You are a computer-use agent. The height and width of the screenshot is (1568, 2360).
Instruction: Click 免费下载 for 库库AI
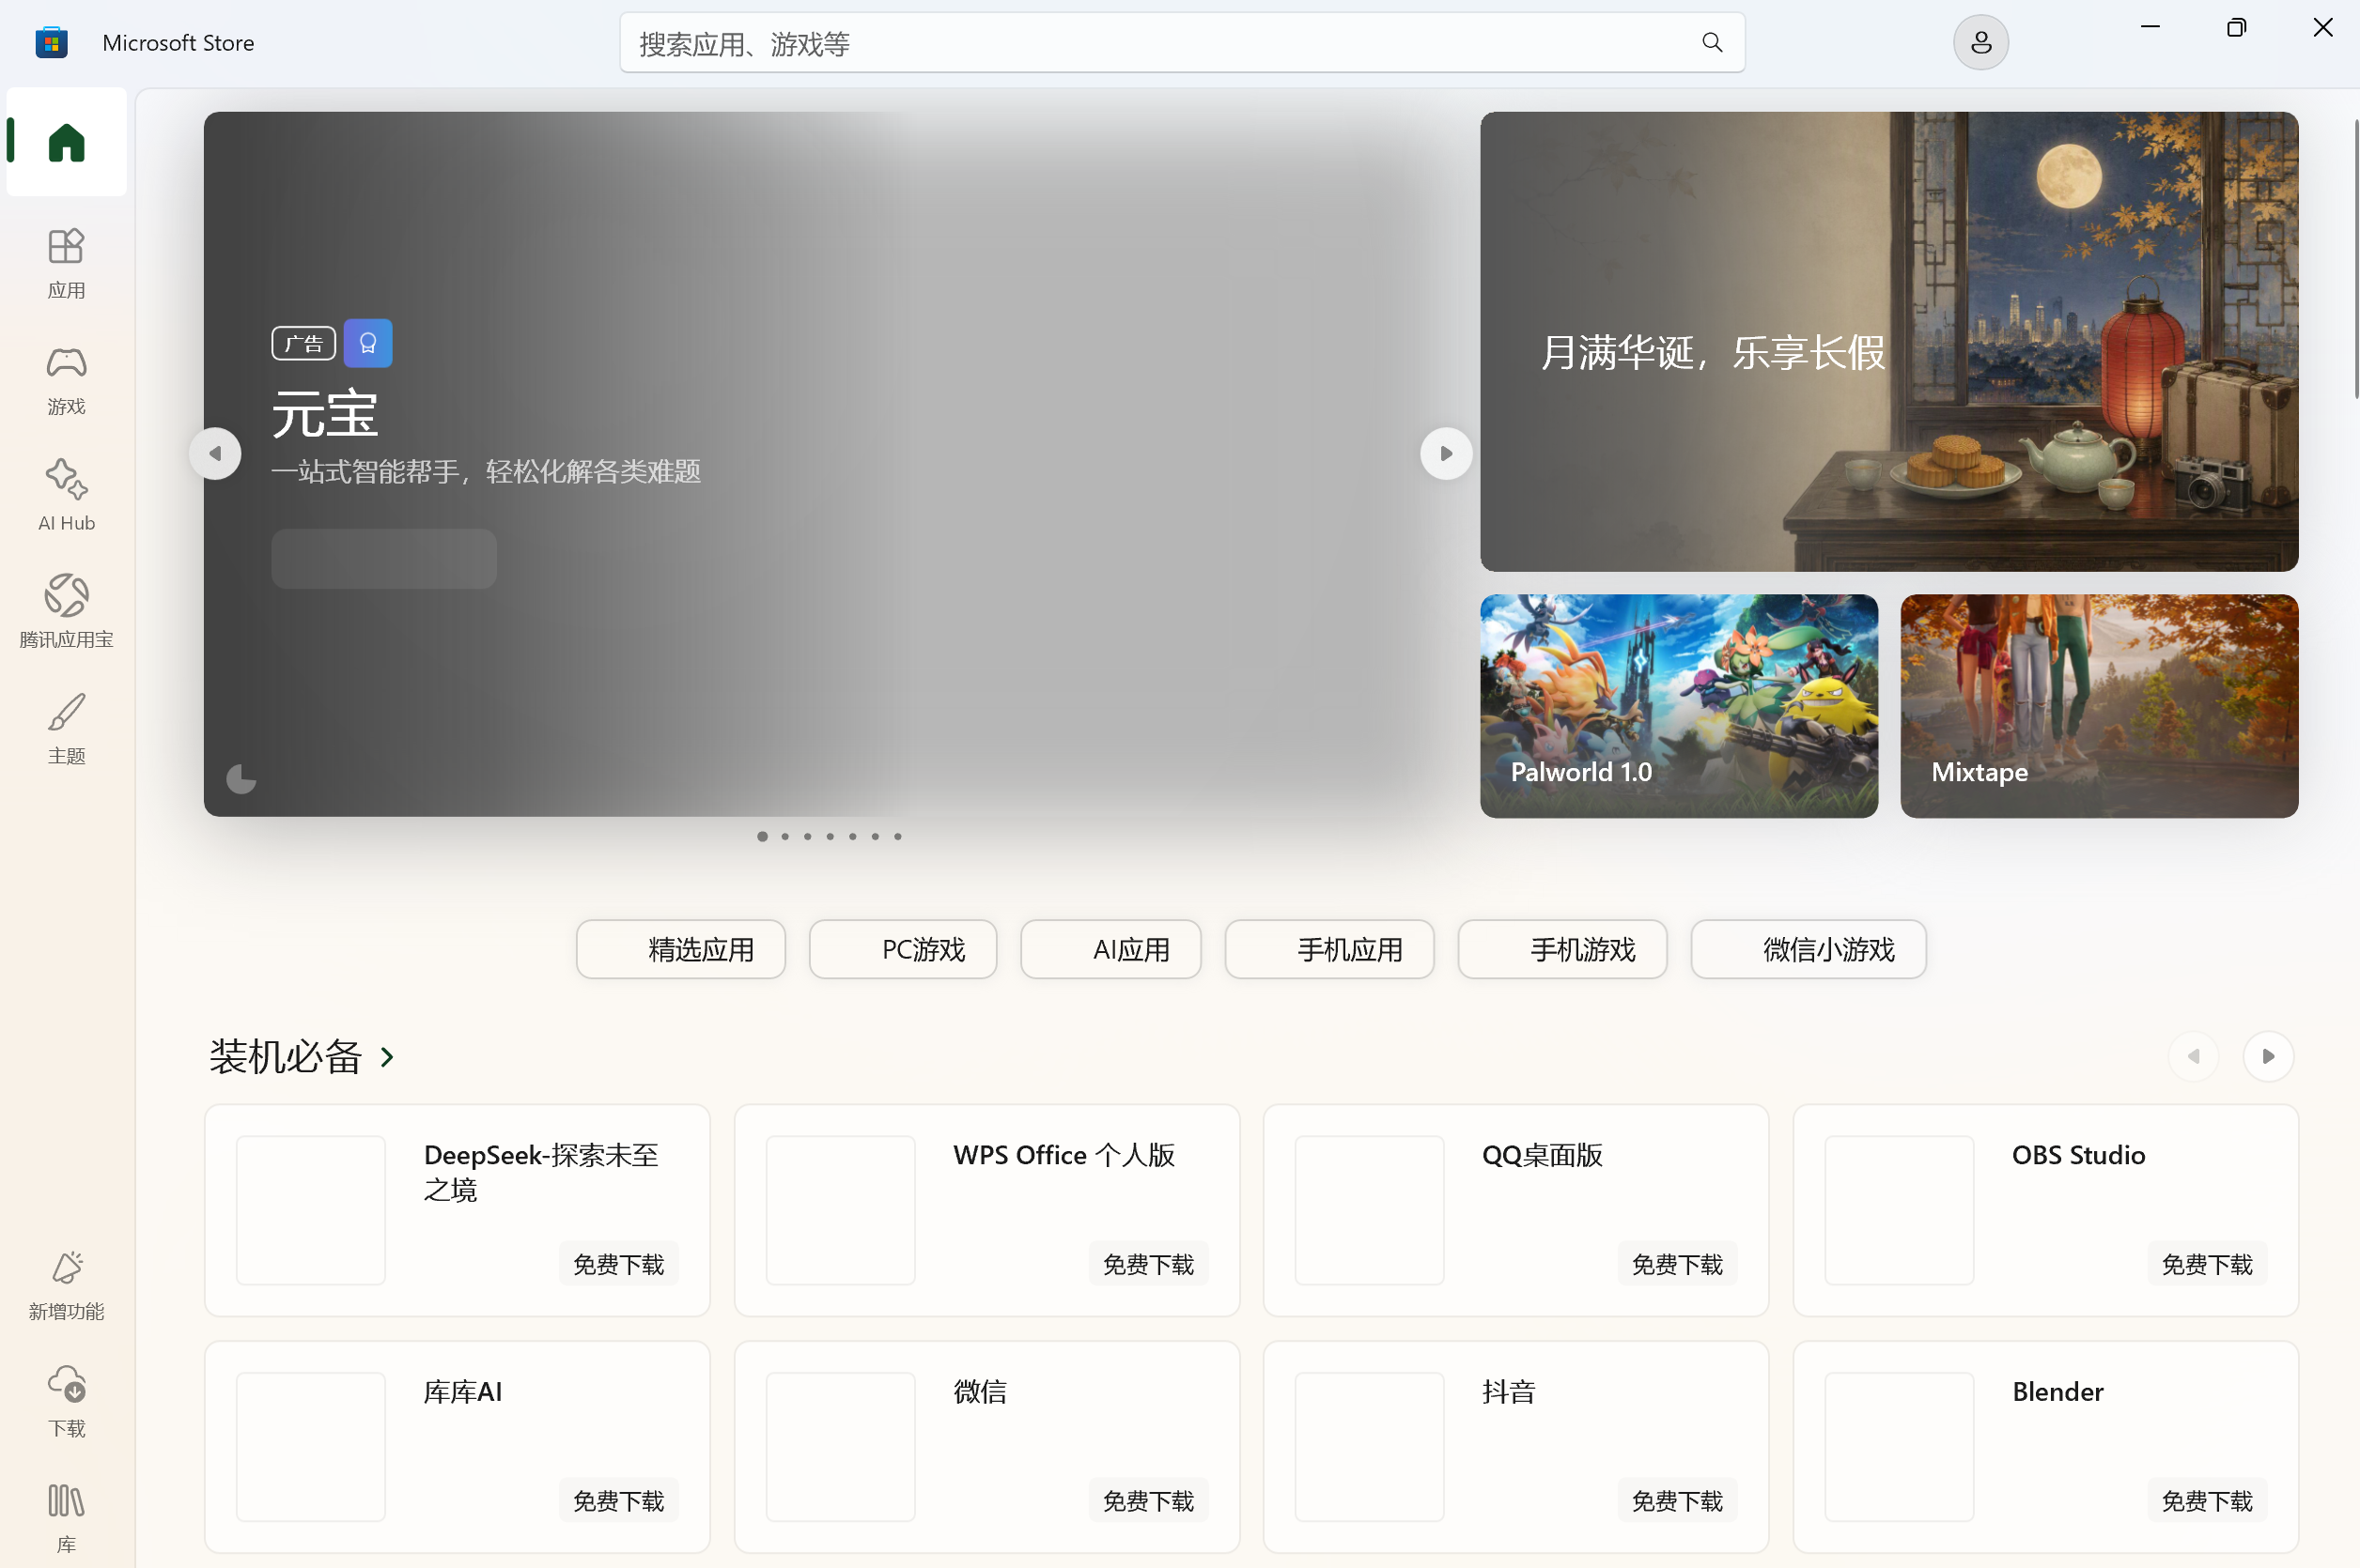618,1501
